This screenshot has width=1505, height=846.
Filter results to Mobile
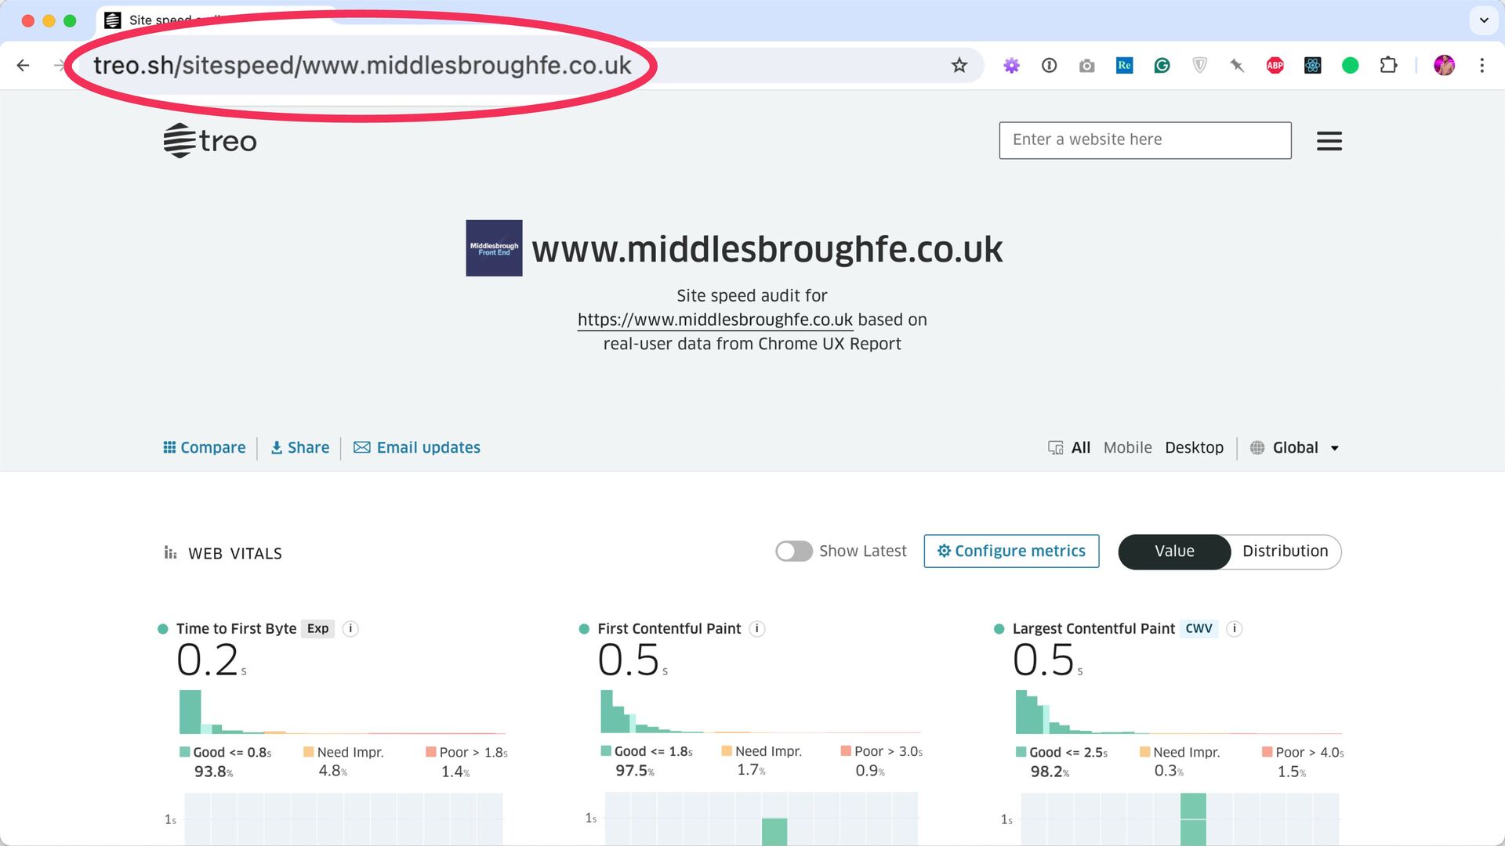coord(1127,448)
